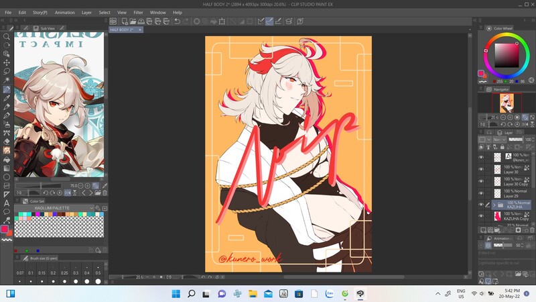Click trash icon in Sub View panel

click(x=105, y=193)
